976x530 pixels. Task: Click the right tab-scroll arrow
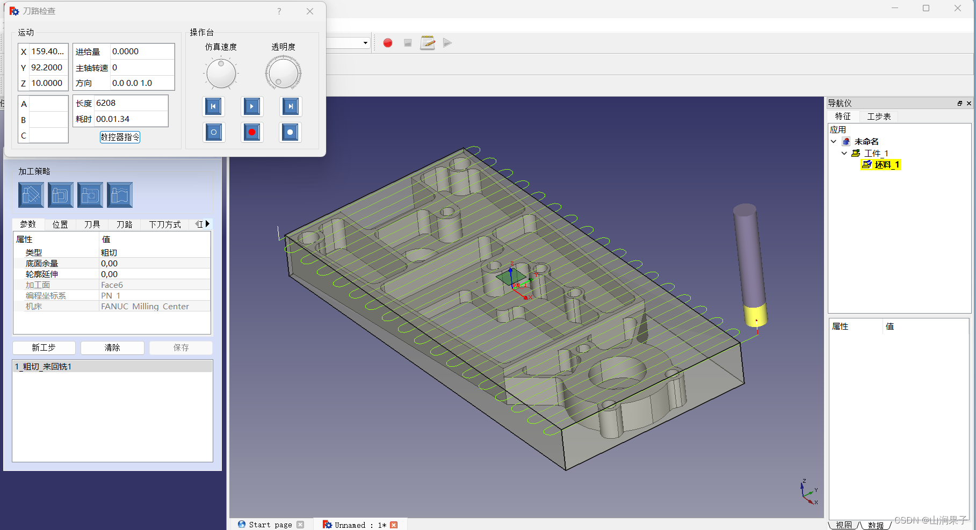pos(208,224)
